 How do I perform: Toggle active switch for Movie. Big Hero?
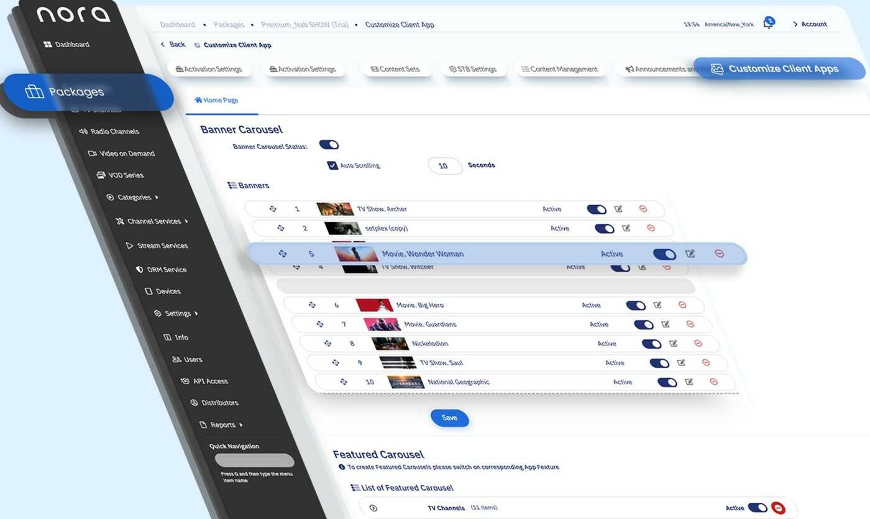pos(636,306)
